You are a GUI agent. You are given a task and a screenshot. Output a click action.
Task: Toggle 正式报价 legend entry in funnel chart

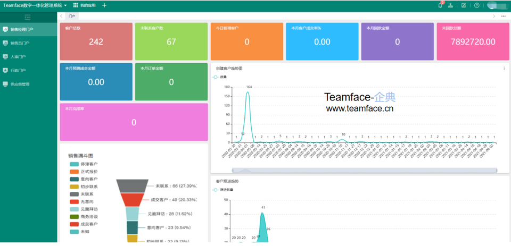pyautogui.click(x=84, y=172)
